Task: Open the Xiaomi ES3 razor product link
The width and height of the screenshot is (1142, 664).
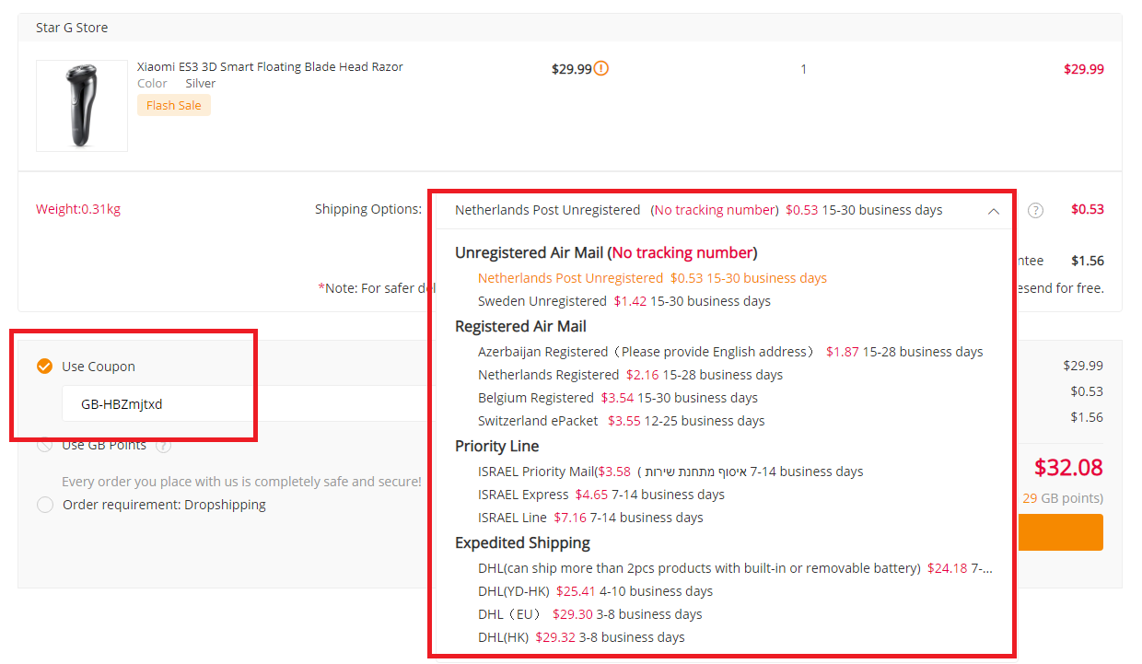Action: coord(270,66)
